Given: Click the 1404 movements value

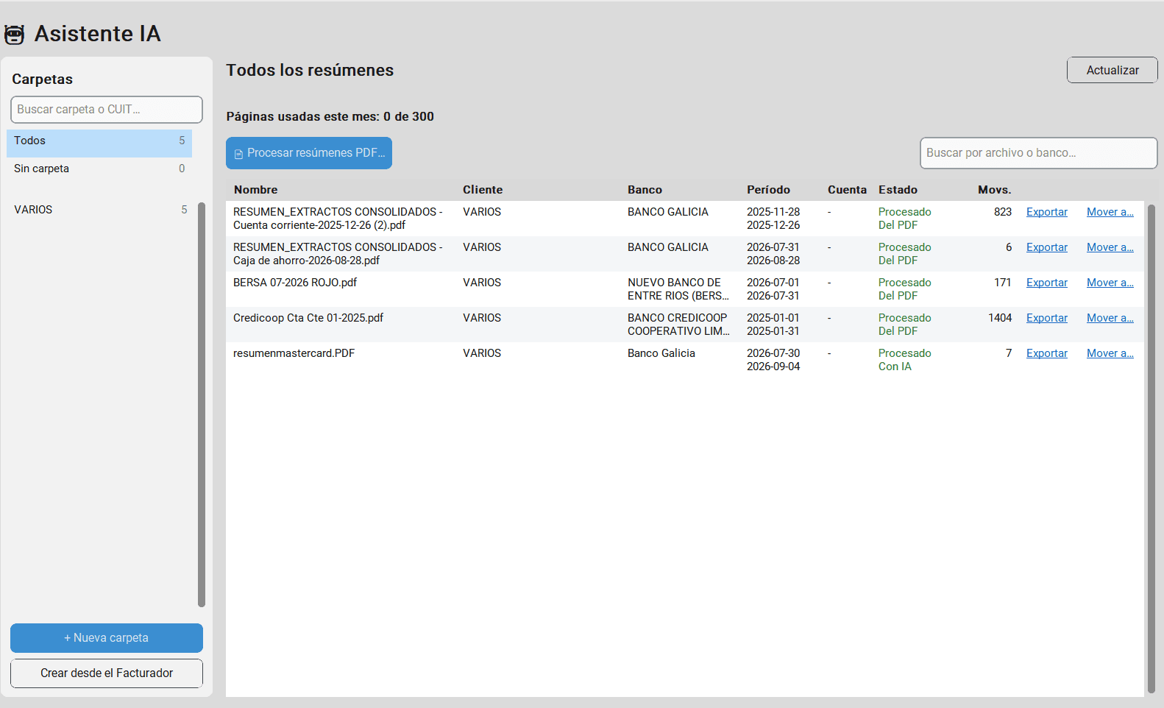Looking at the screenshot, I should click(1000, 318).
